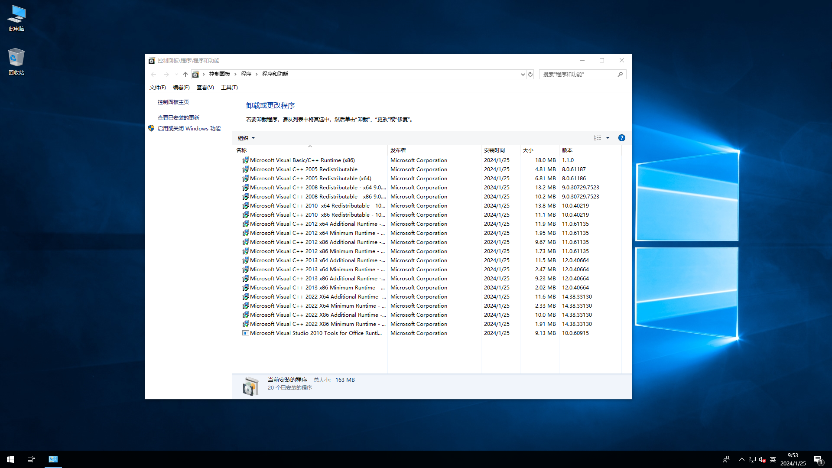The width and height of the screenshot is (832, 468).
Task: Click the Windows Start button
Action: [10, 459]
